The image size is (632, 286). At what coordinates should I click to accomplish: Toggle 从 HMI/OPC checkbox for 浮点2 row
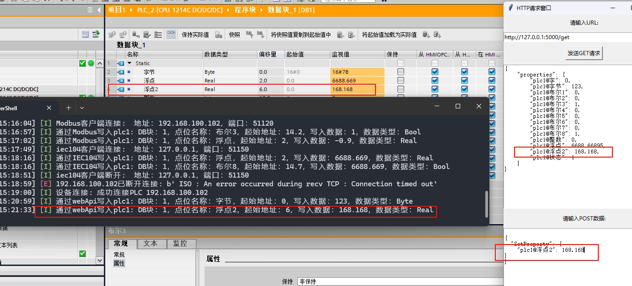(x=435, y=89)
